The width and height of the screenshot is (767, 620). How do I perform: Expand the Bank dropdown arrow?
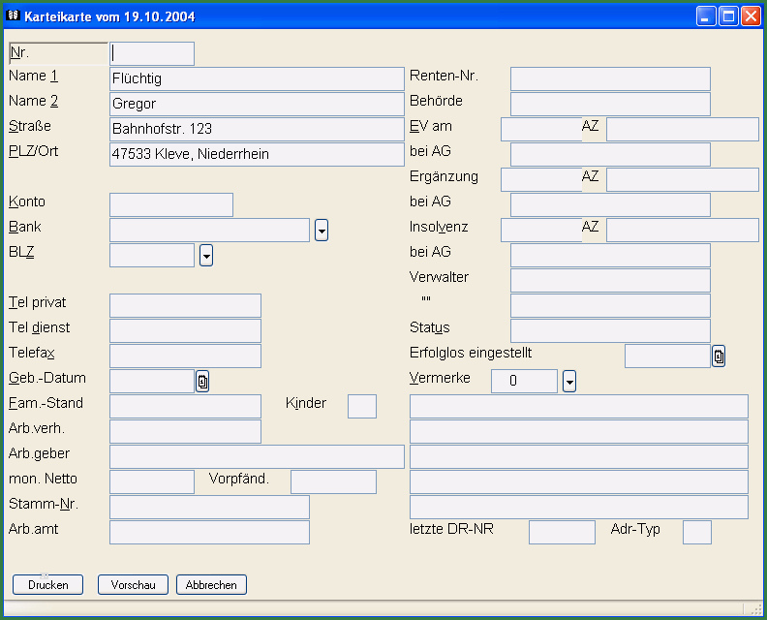click(x=322, y=231)
